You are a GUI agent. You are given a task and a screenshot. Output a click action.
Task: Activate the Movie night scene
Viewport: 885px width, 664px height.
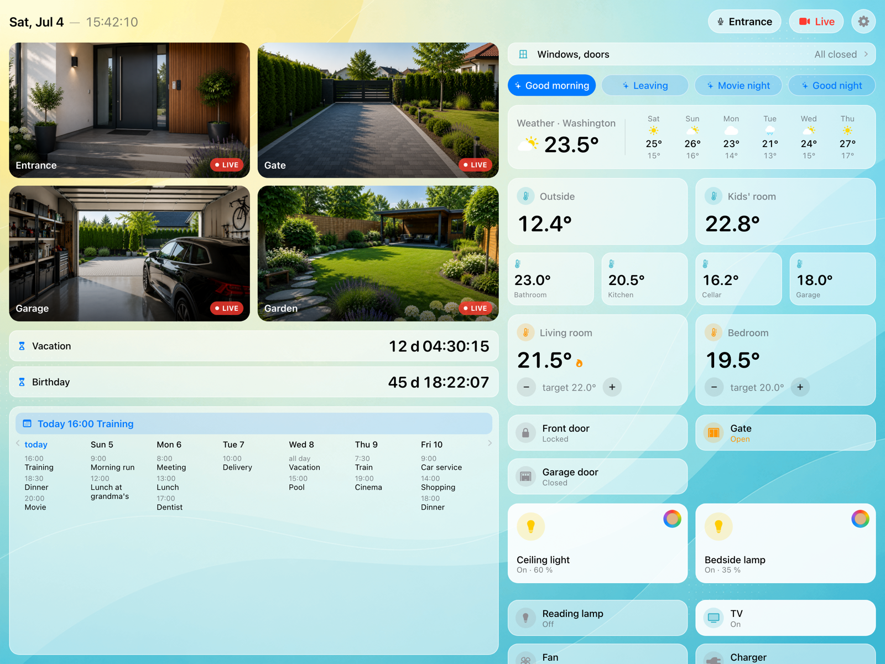pyautogui.click(x=738, y=85)
